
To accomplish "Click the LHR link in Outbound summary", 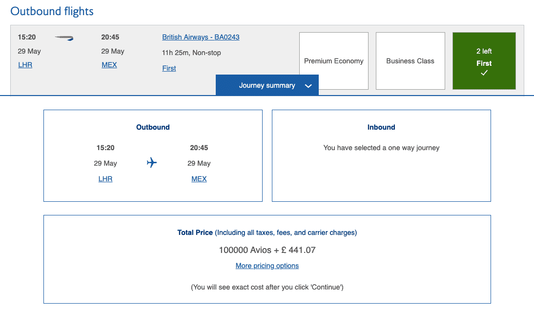I will (105, 179).
